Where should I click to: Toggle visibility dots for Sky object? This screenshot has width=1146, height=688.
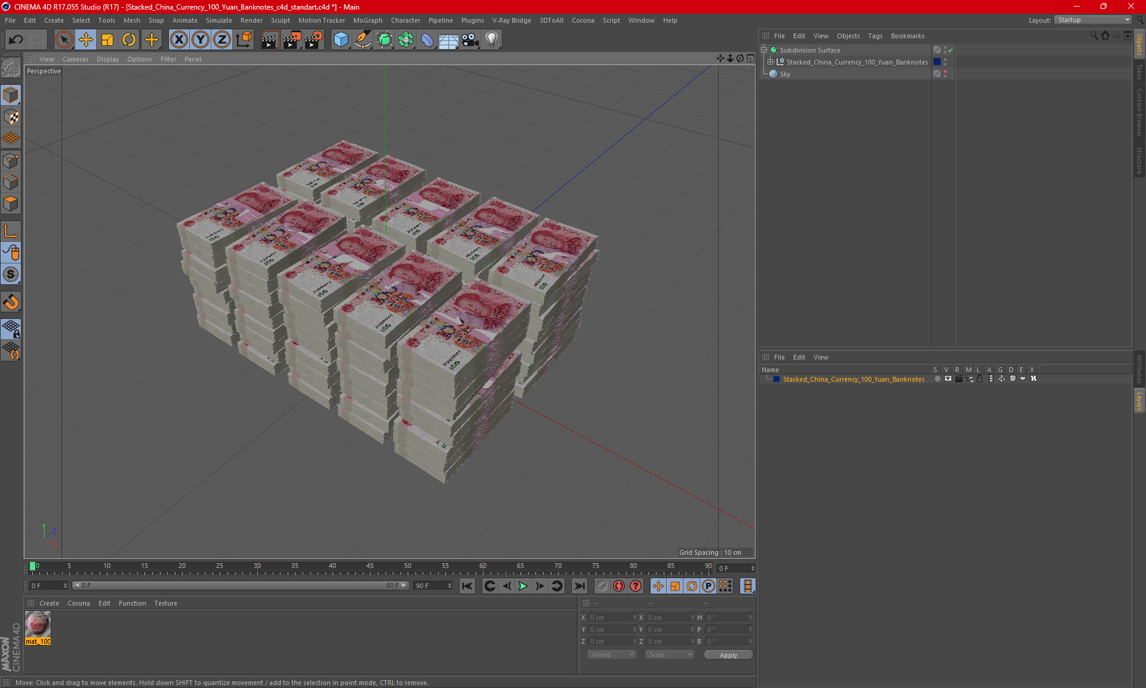coord(945,73)
